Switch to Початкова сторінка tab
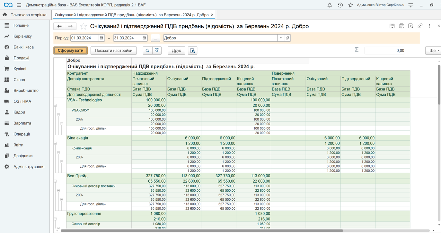The height and width of the screenshot is (233, 441). click(25, 15)
